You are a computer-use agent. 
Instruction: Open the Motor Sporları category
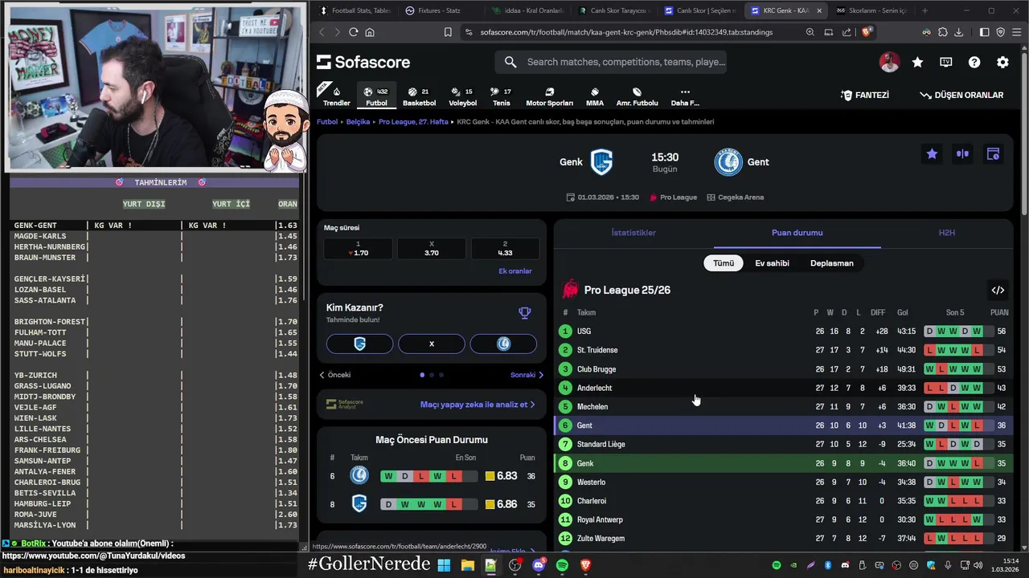tap(549, 96)
